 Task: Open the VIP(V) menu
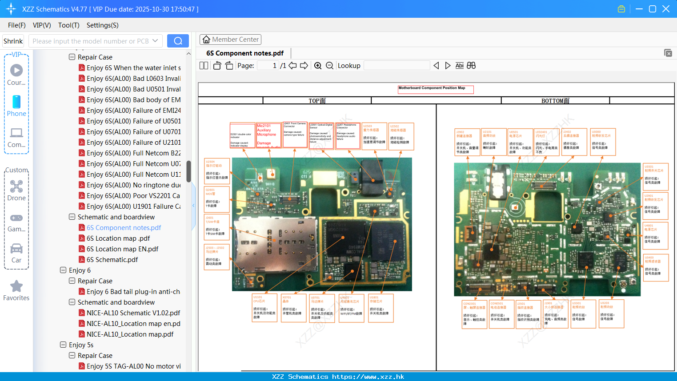pyautogui.click(x=42, y=25)
